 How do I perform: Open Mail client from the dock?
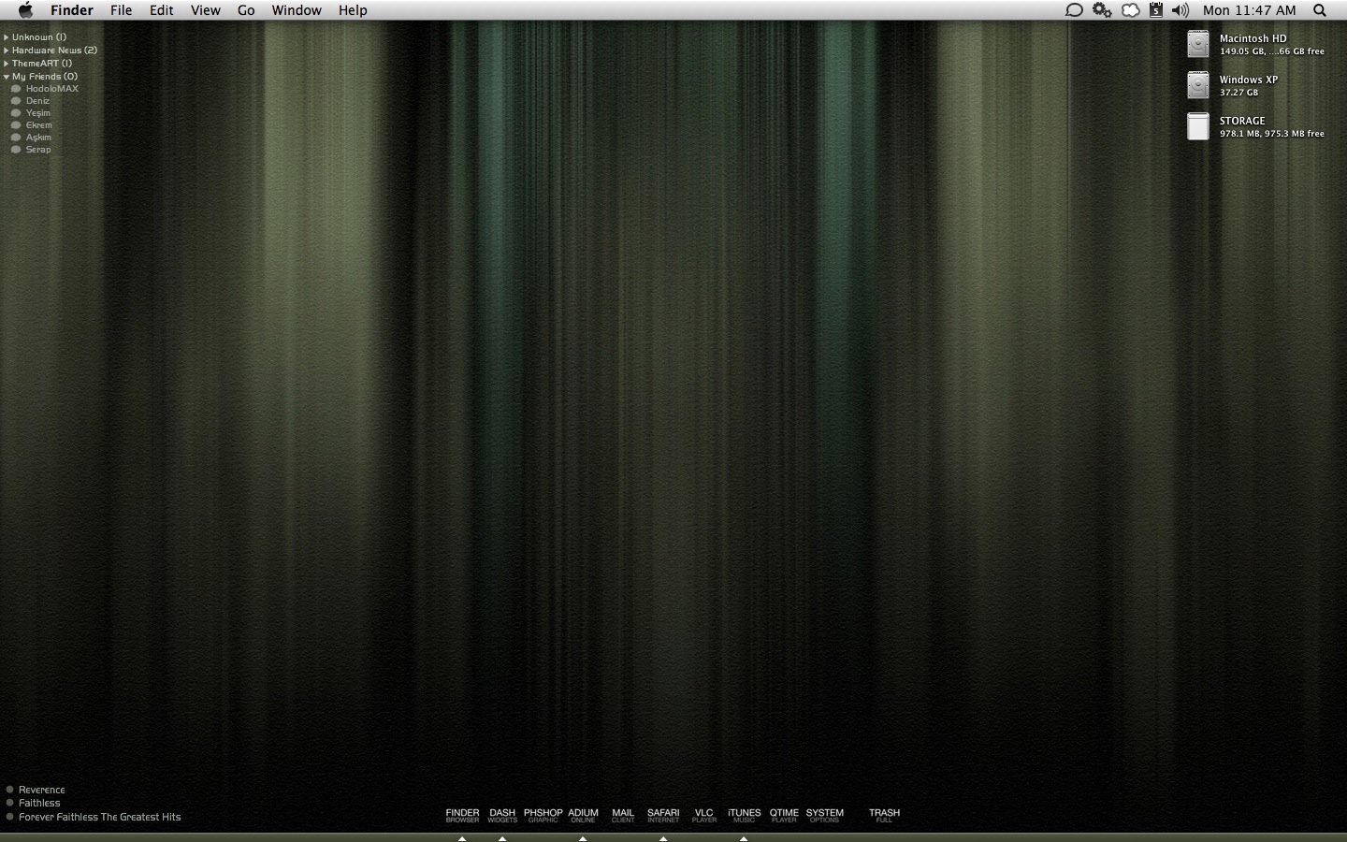623,816
